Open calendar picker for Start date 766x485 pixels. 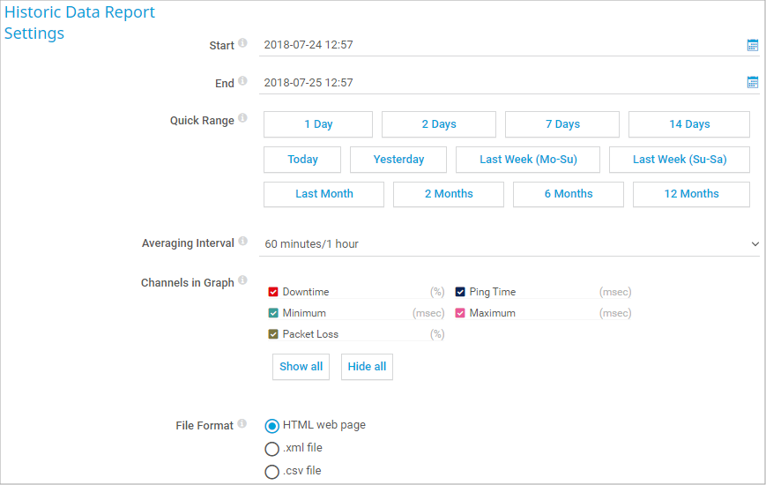point(752,45)
